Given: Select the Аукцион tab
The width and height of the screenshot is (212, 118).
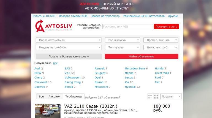Looking at the screenshot, I should (x=55, y=96).
